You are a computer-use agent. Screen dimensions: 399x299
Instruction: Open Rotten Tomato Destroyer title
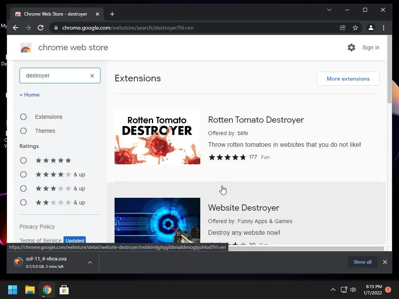click(x=256, y=120)
